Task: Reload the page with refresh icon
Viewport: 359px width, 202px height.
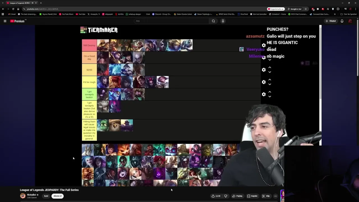Action: pyautogui.click(x=13, y=9)
